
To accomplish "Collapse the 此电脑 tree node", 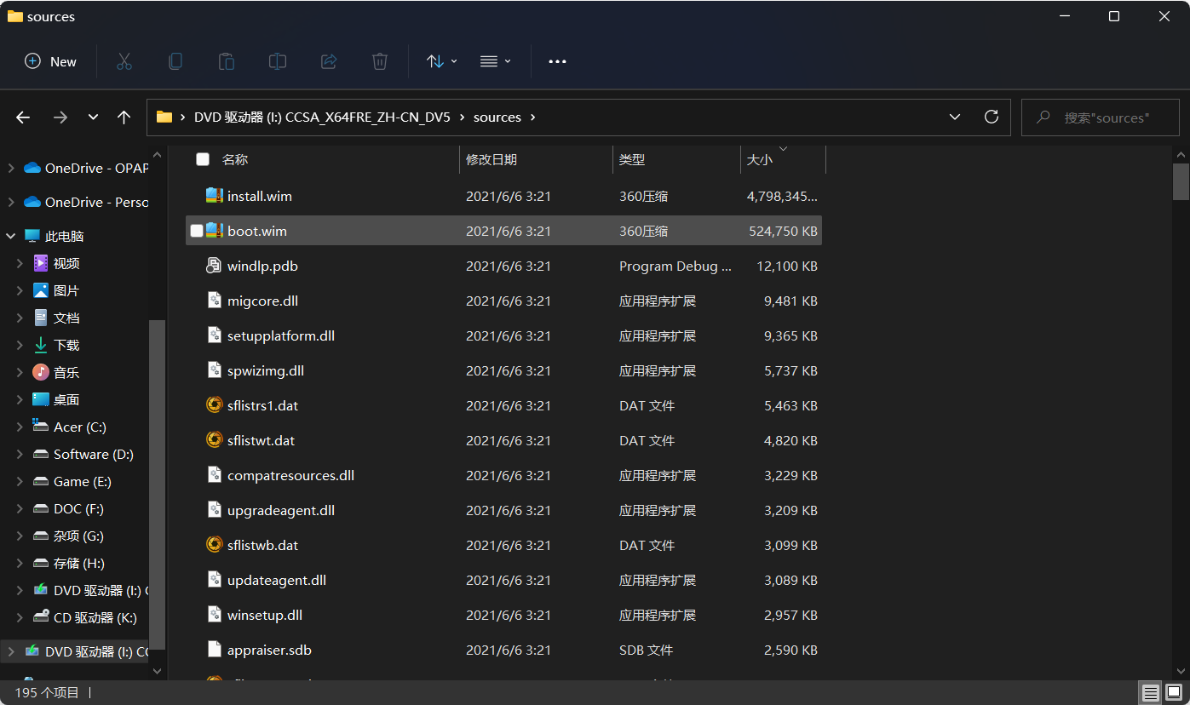I will point(10,236).
